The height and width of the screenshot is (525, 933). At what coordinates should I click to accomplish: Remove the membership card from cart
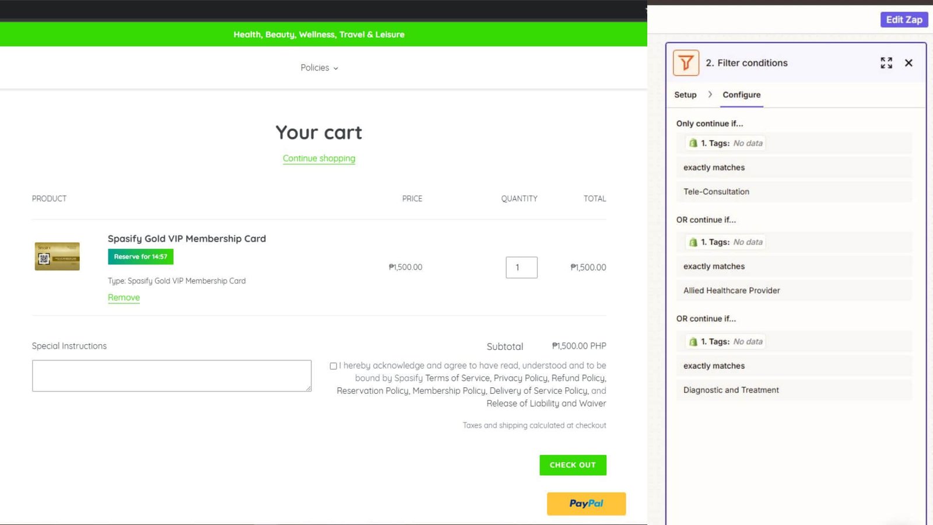pyautogui.click(x=124, y=297)
